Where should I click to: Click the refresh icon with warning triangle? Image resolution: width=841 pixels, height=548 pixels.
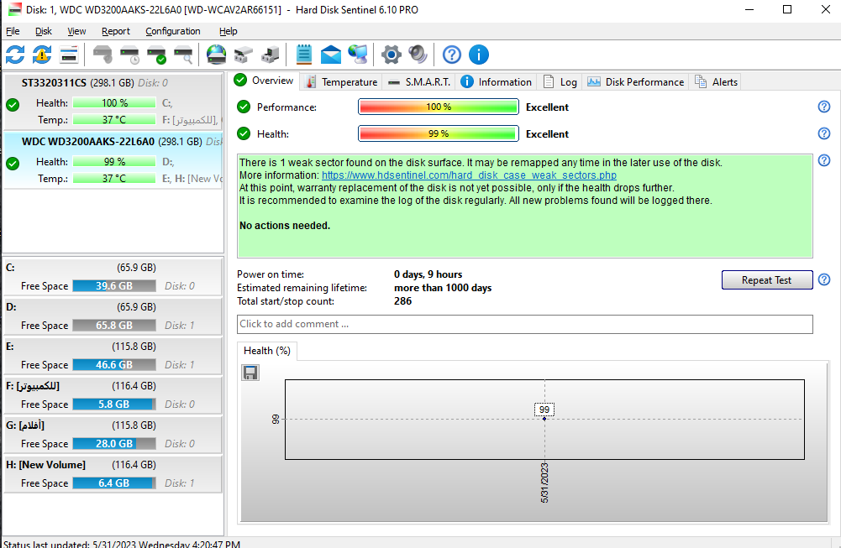(42, 55)
